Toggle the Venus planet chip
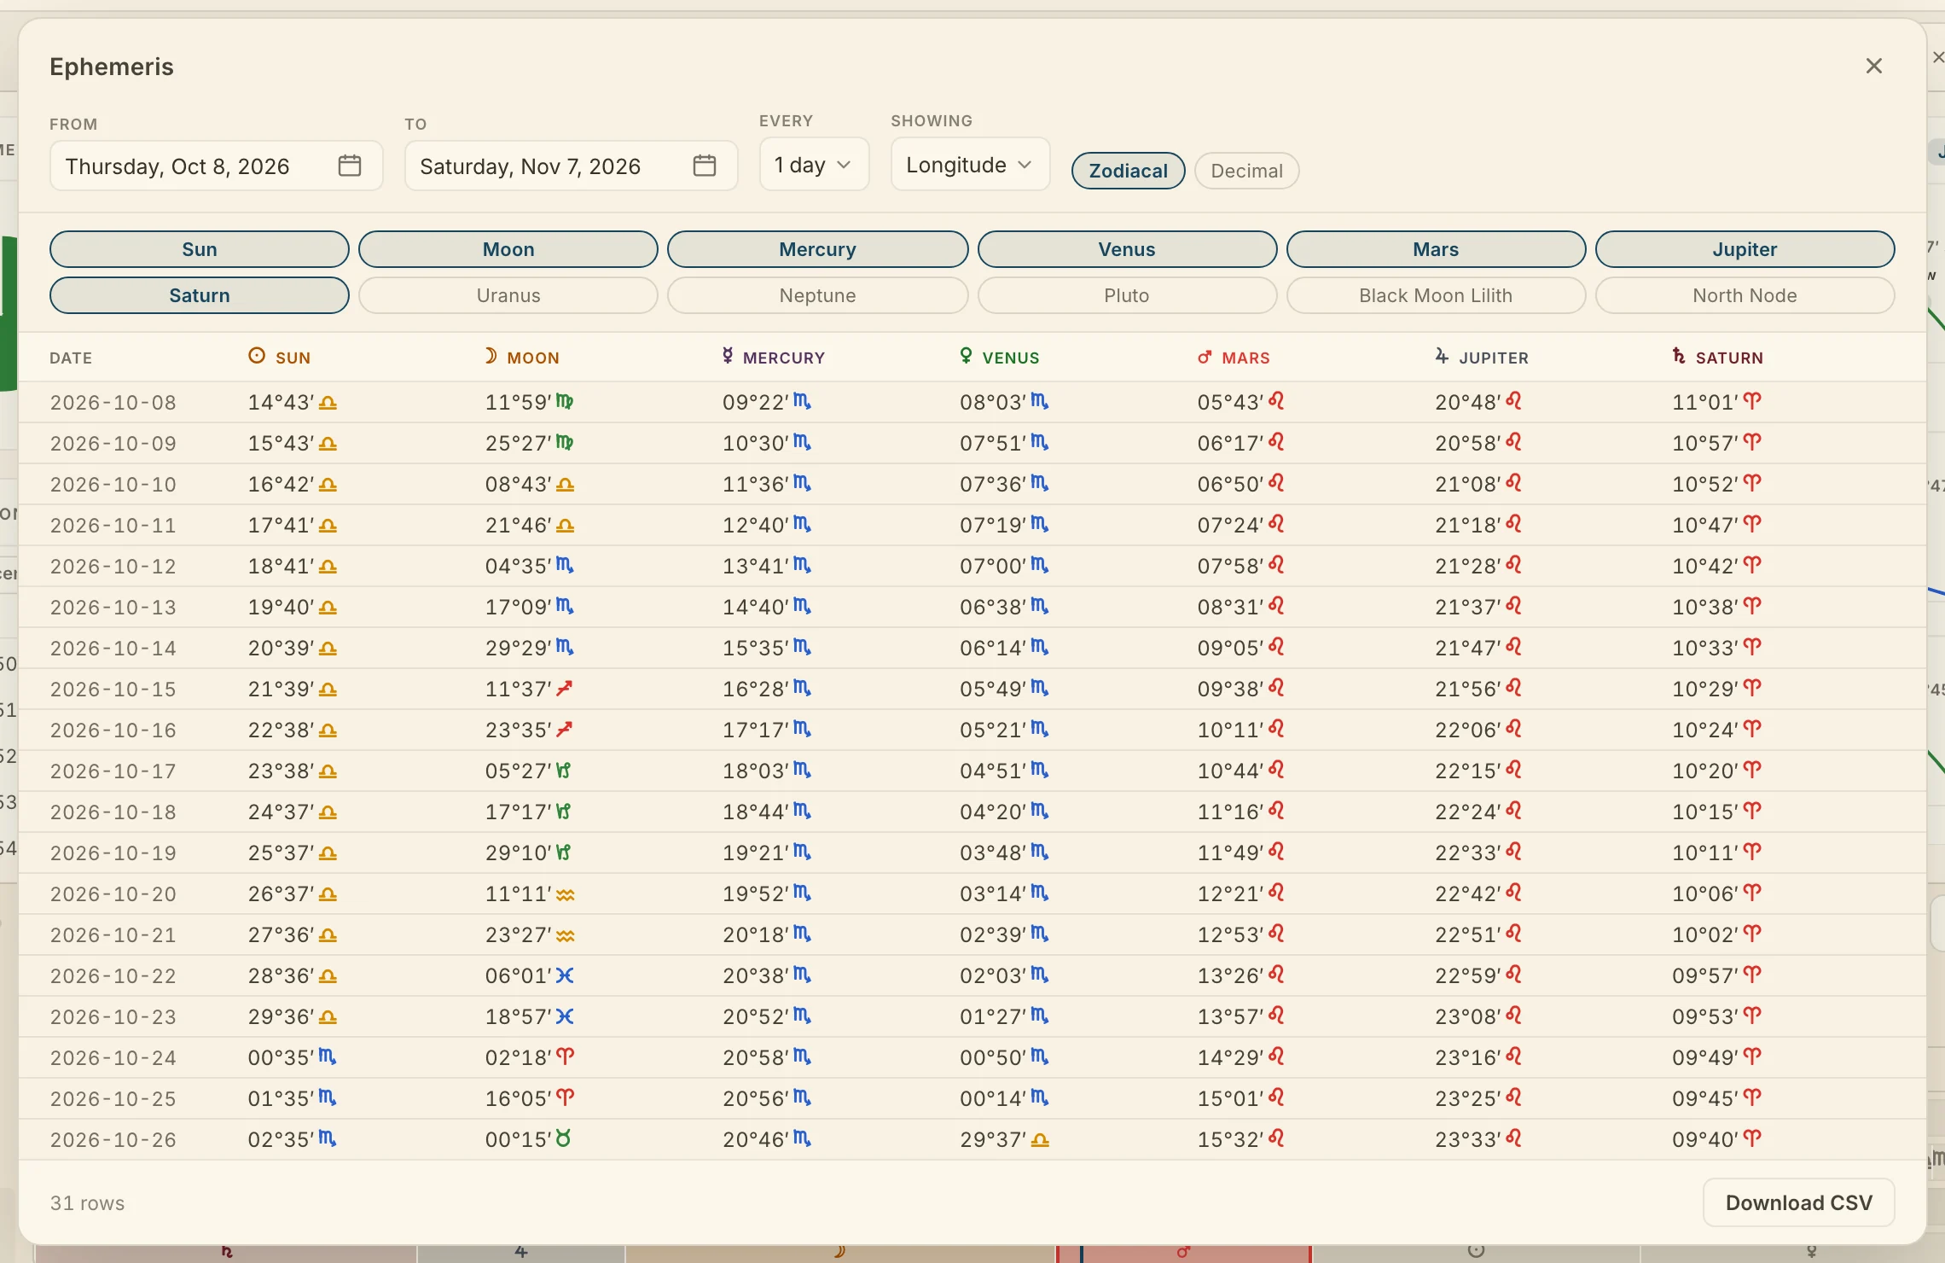Viewport: 1945px width, 1263px height. [1127, 249]
